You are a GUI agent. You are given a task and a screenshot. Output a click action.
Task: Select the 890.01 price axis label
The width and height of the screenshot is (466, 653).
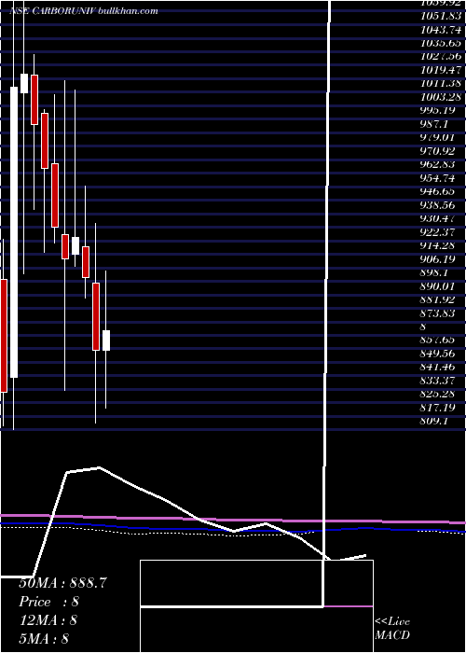click(438, 286)
